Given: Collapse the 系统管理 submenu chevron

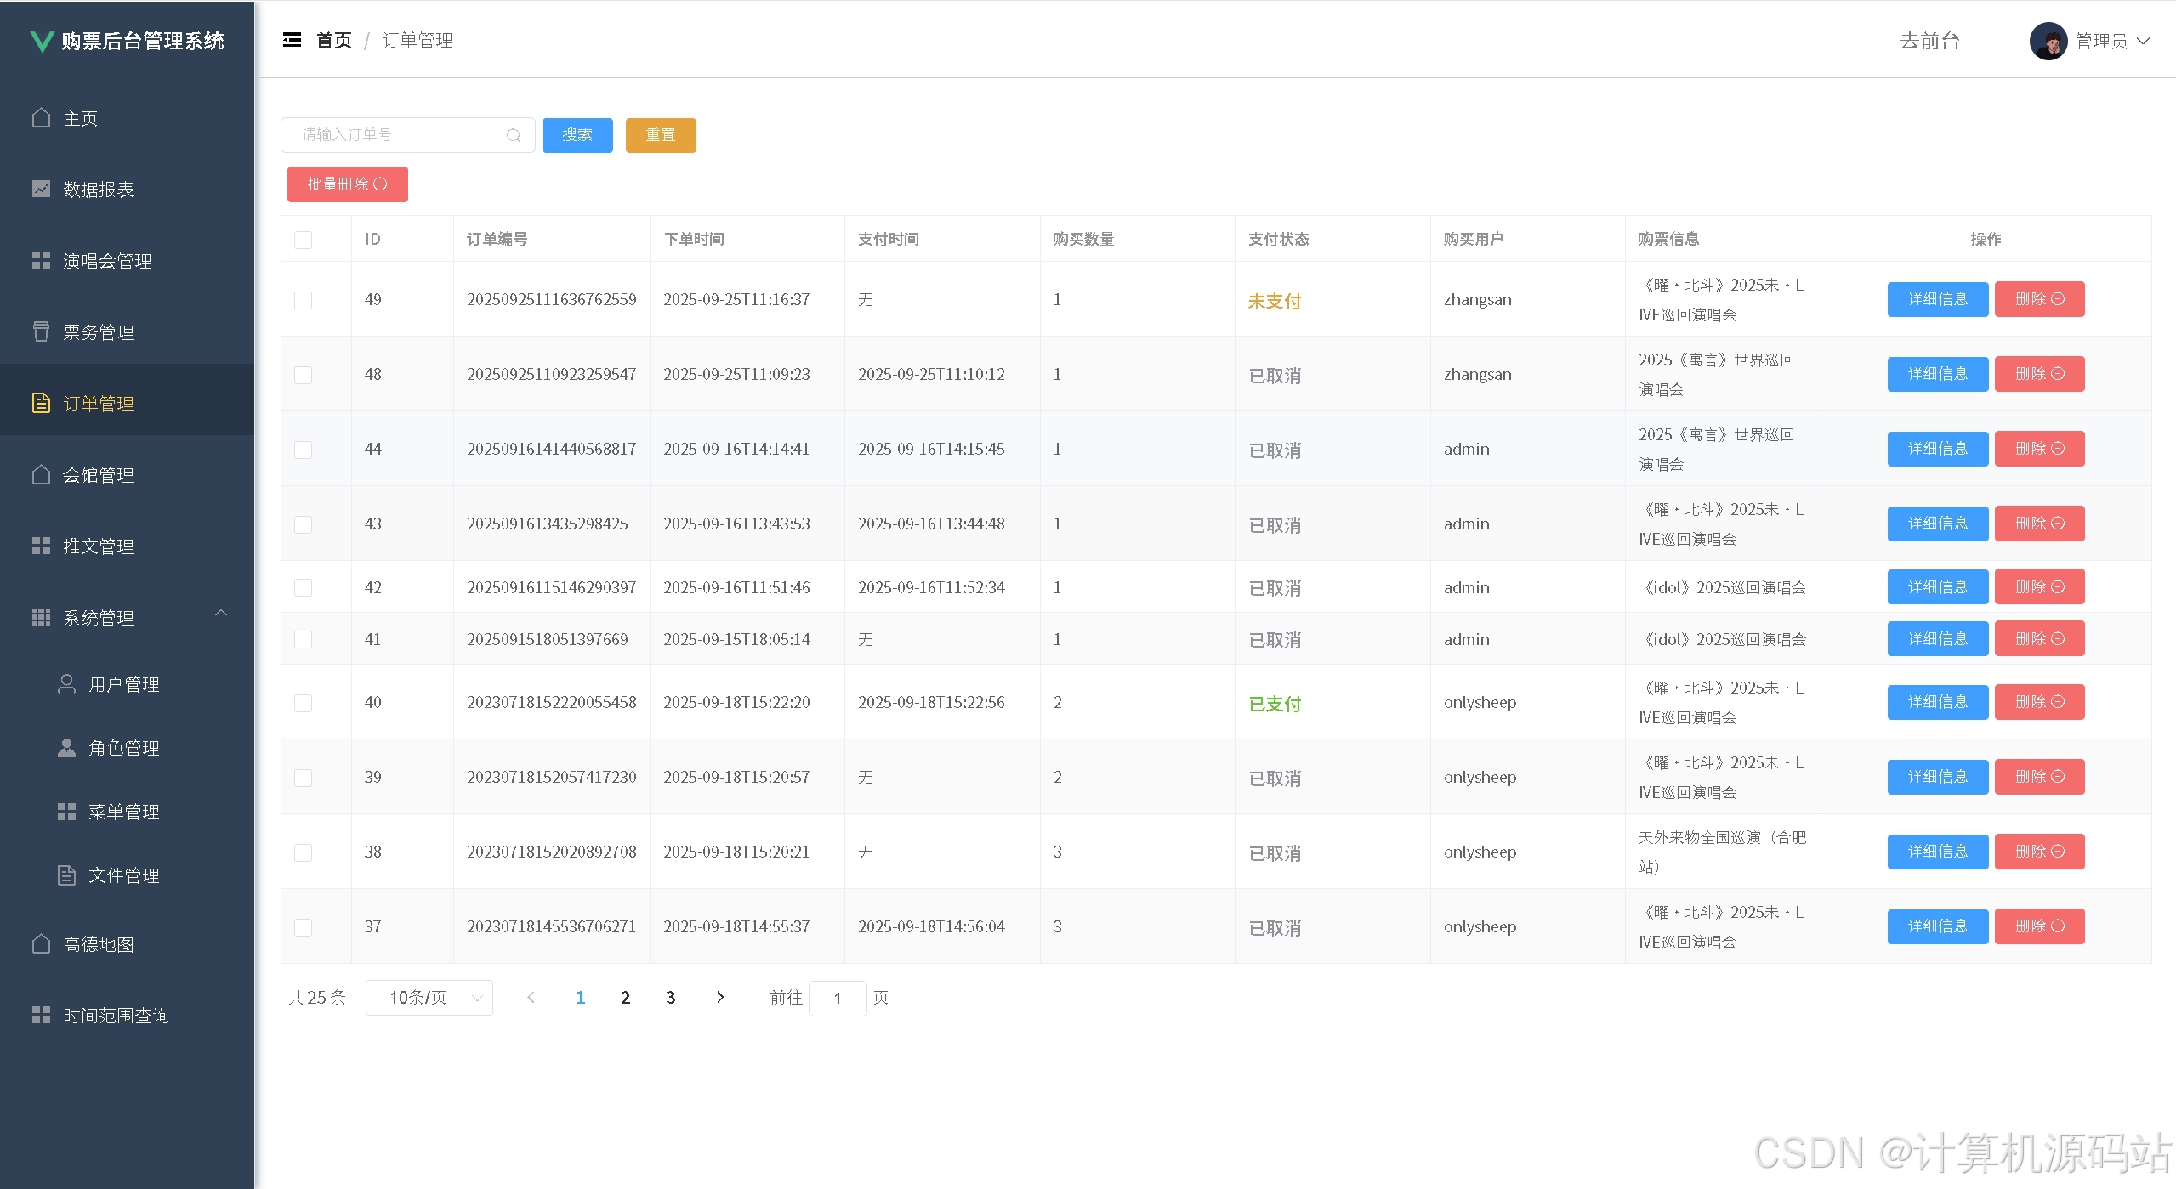Looking at the screenshot, I should click(221, 613).
